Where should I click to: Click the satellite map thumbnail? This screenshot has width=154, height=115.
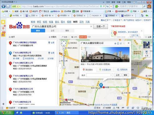147,45
